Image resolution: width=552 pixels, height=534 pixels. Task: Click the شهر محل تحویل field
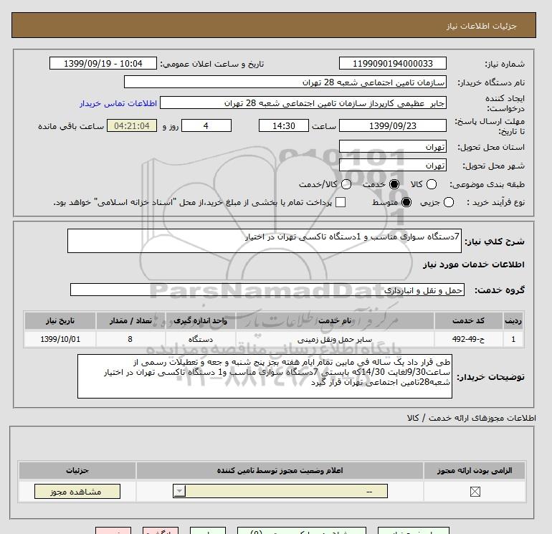click(x=393, y=165)
